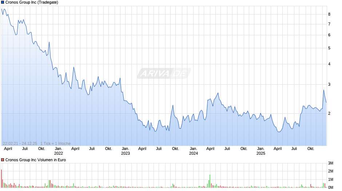Click the price line peak just before the 8 gridline
342x191 pixels.
[x=4, y=9]
